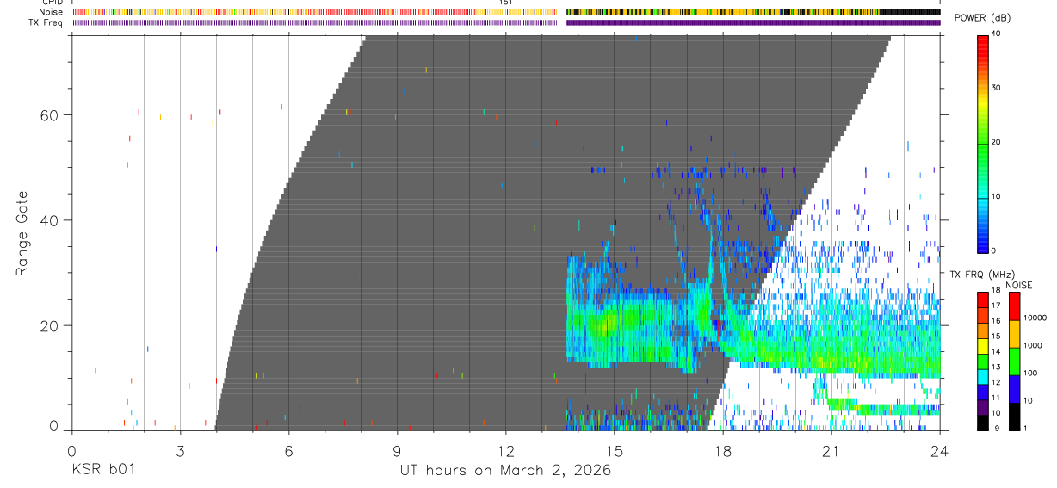
Task: Select the 60 tick on the Range Gate axis
Action: pyautogui.click(x=49, y=115)
